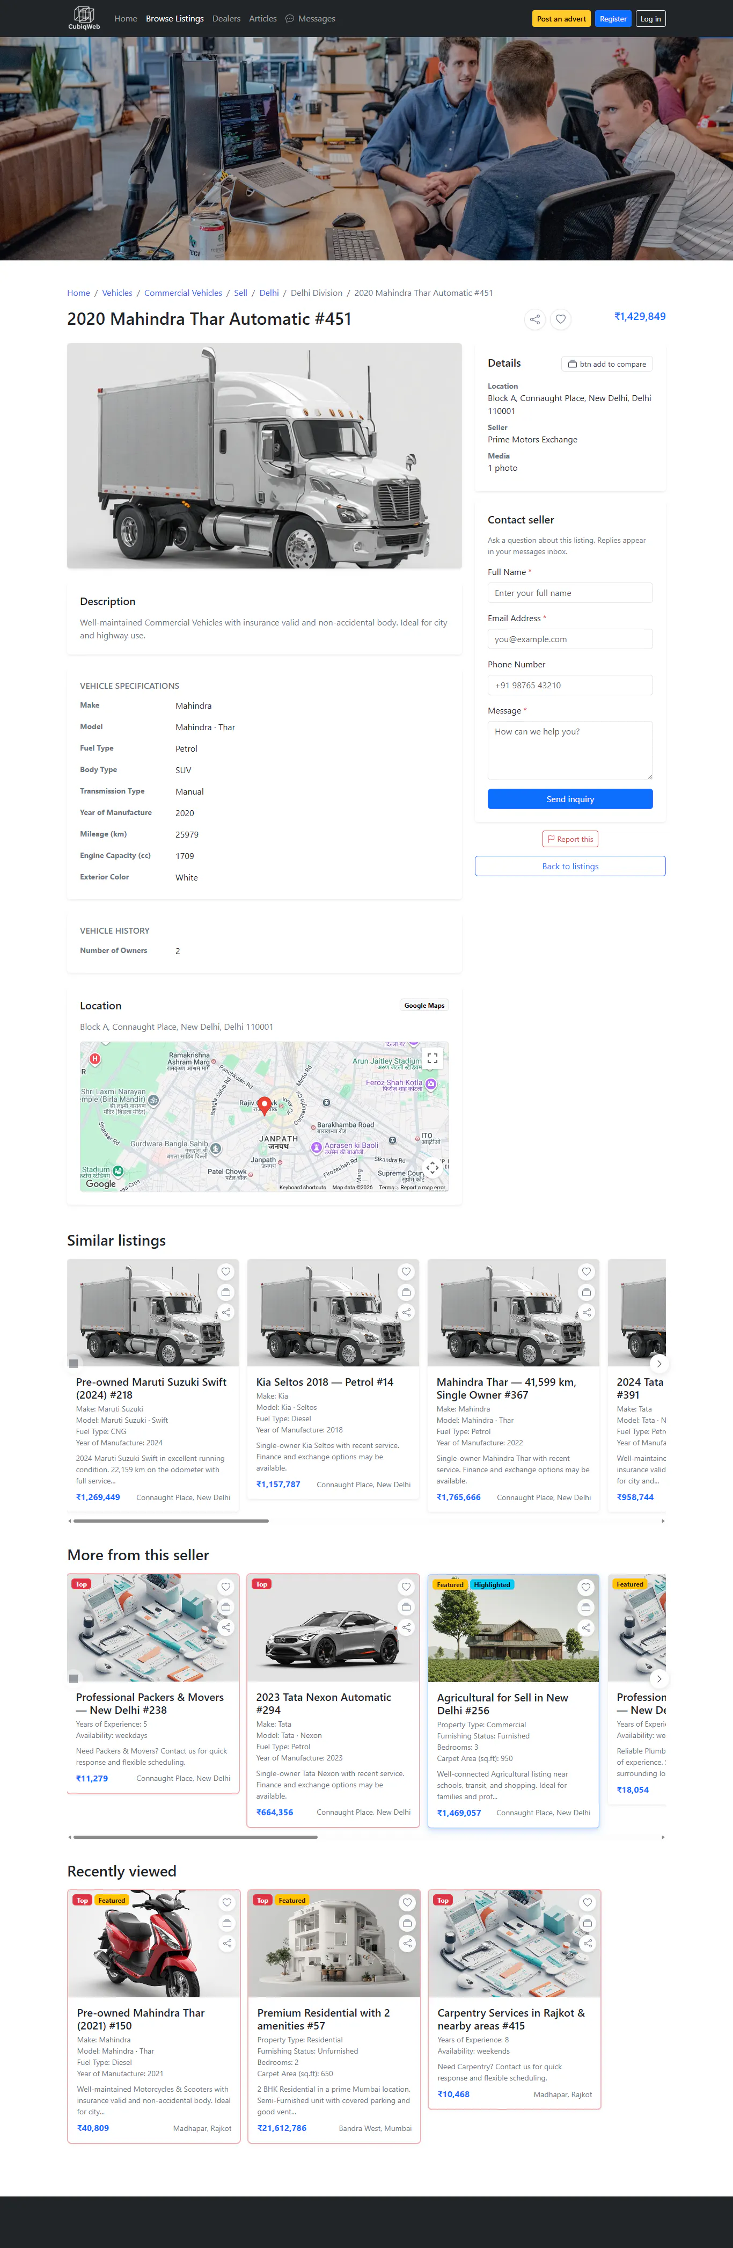
Task: Open Vehicles breadcrumb link
Action: click(x=117, y=293)
